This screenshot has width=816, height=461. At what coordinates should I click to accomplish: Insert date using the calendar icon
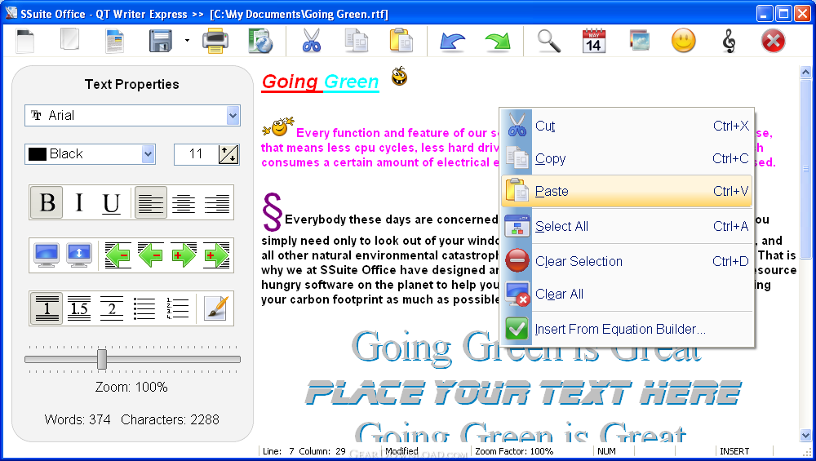tap(594, 41)
